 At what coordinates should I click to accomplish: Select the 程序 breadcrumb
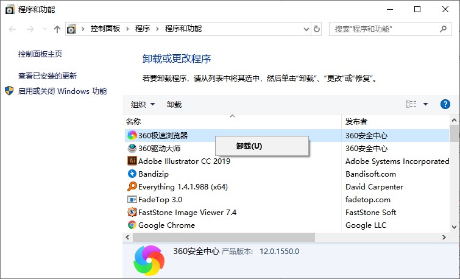pos(143,29)
